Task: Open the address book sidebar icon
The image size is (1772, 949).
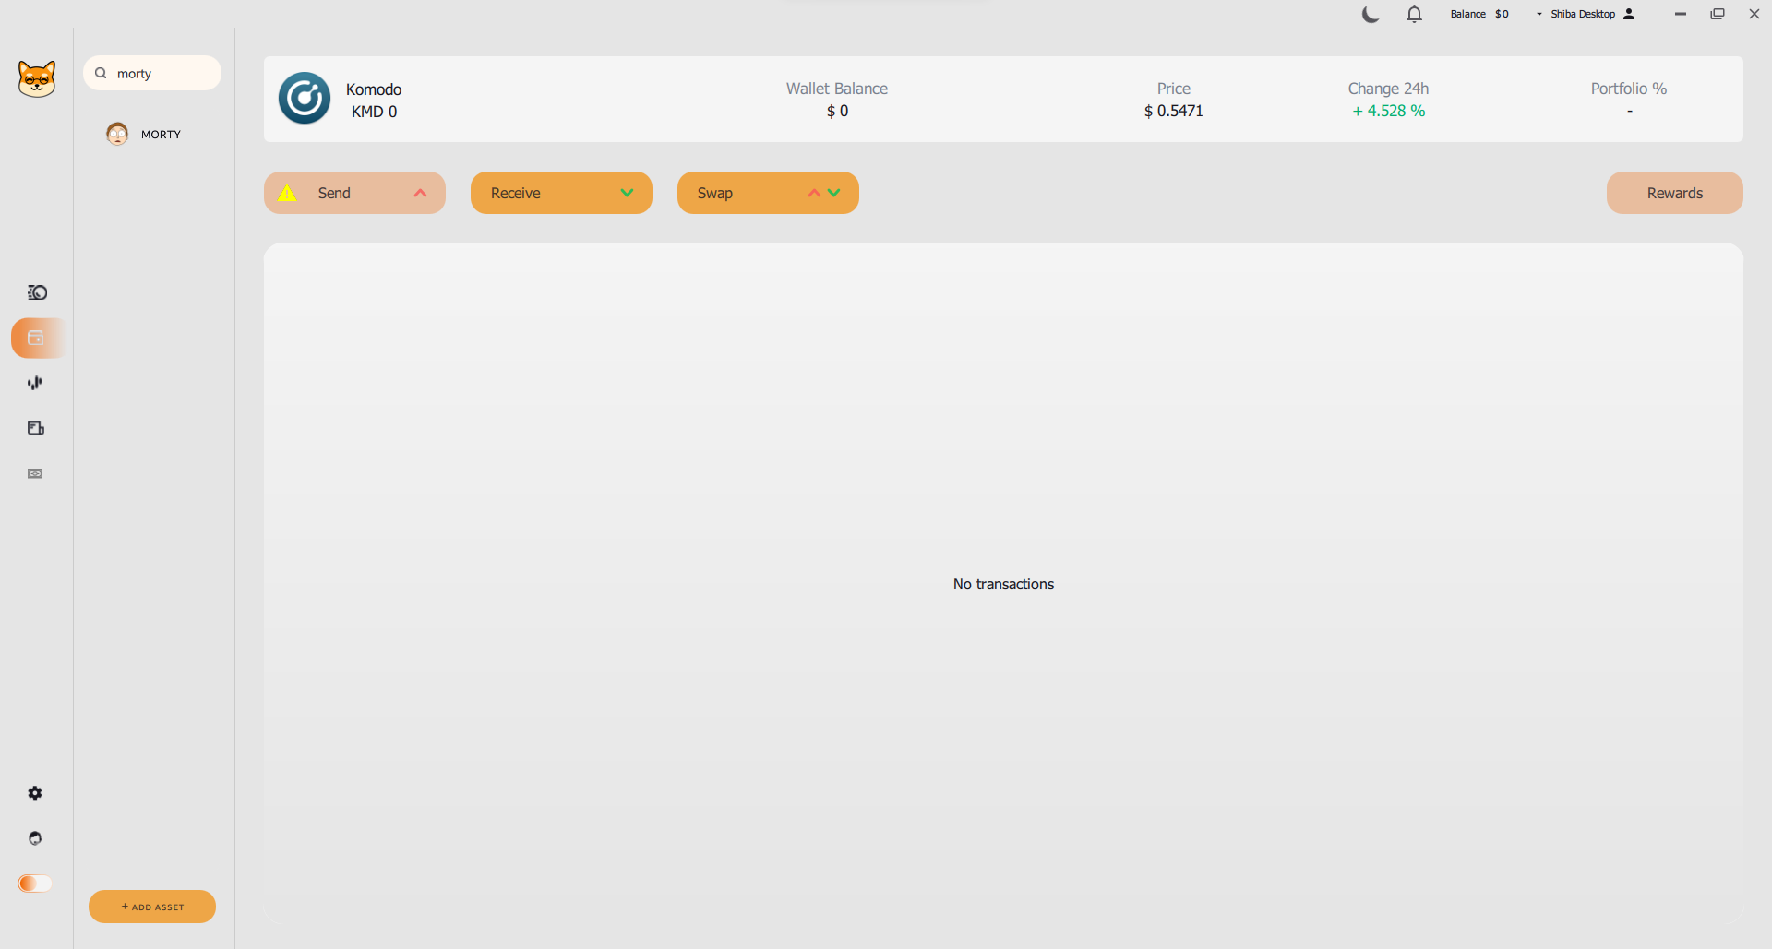Action: [x=36, y=428]
